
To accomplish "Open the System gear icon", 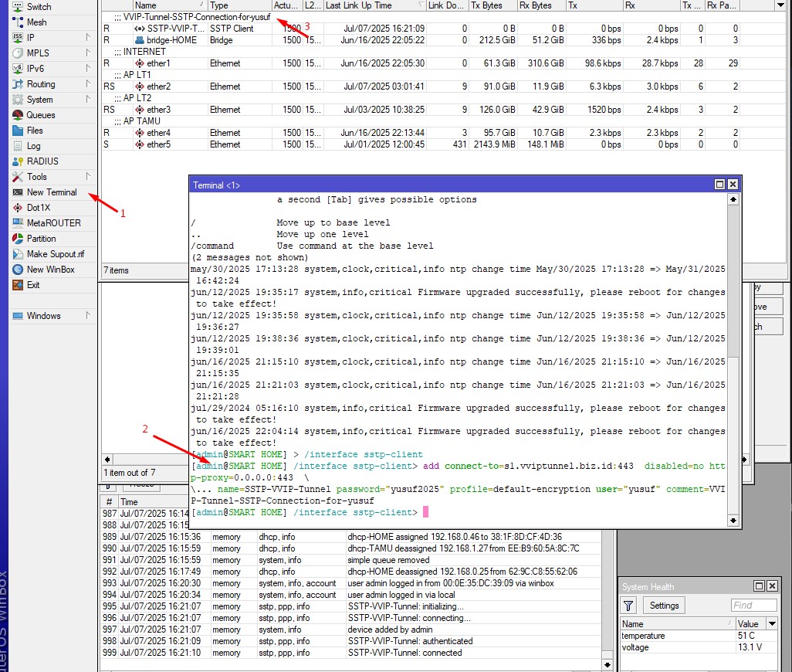I will pyautogui.click(x=18, y=100).
